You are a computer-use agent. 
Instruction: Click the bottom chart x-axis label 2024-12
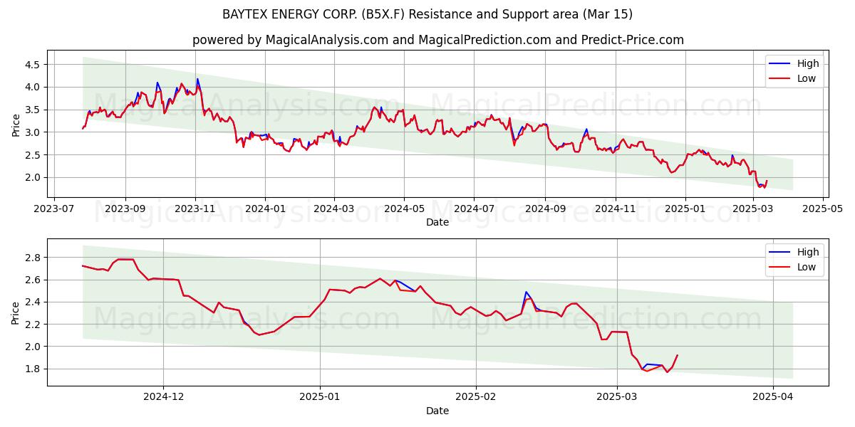(163, 398)
